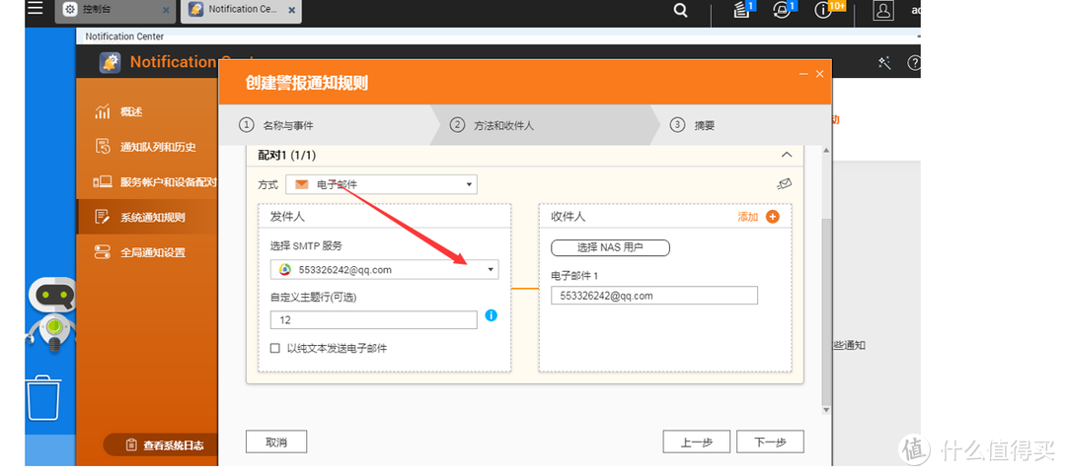Open the search magnifier in top bar
This screenshot has height=476, width=1066.
click(x=680, y=10)
